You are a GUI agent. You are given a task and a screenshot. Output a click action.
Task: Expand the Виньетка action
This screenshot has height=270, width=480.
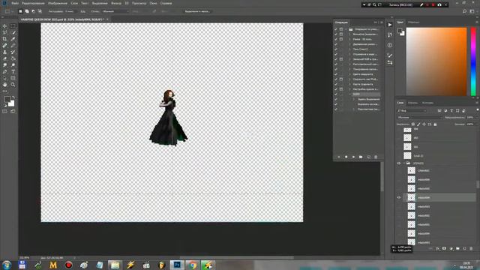click(350, 34)
